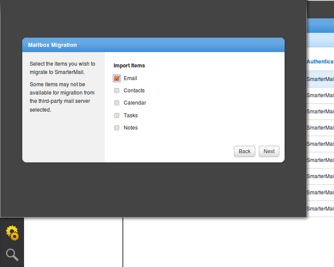Proceed with the Next button

[x=269, y=151]
